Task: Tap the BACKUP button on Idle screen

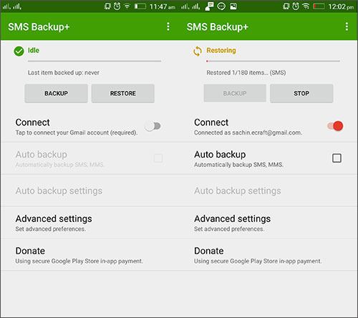Action: (56, 93)
